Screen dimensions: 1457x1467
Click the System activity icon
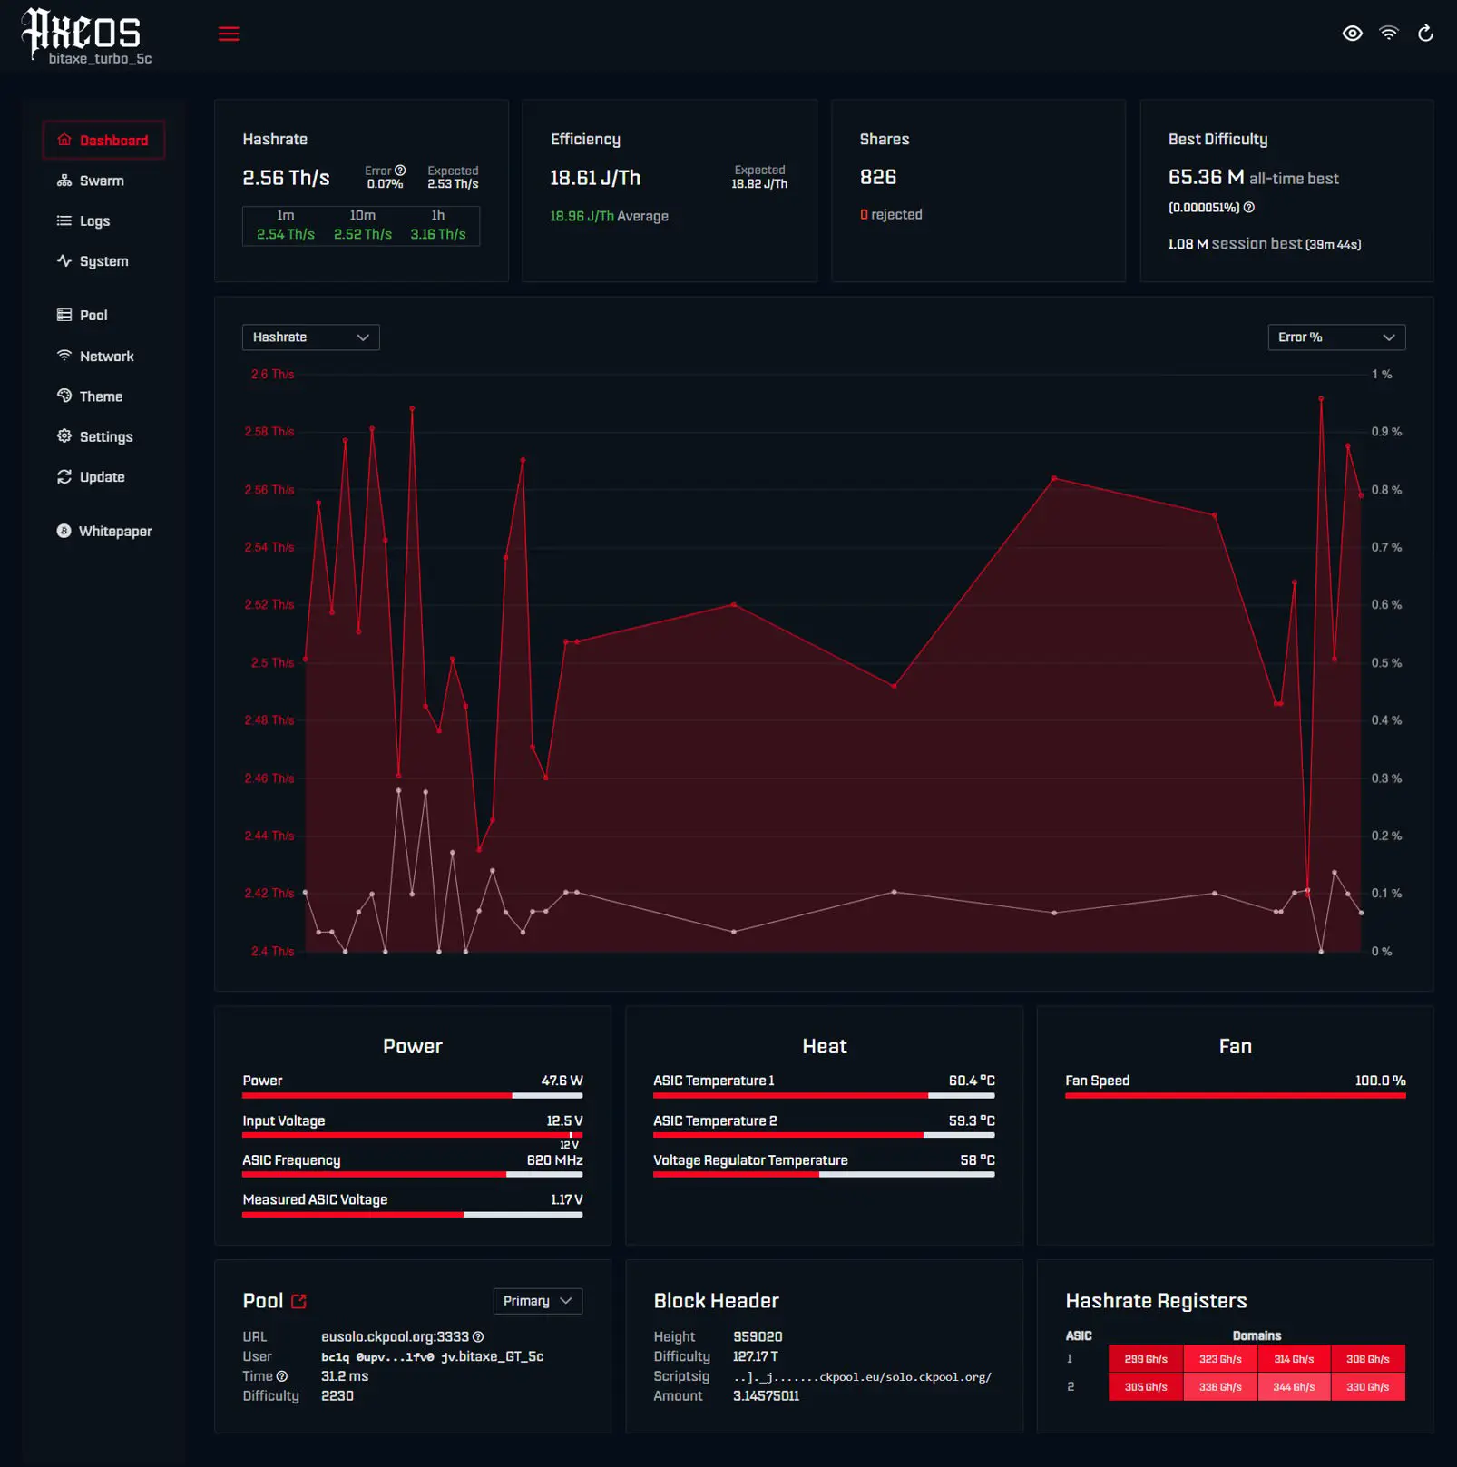pyautogui.click(x=64, y=260)
